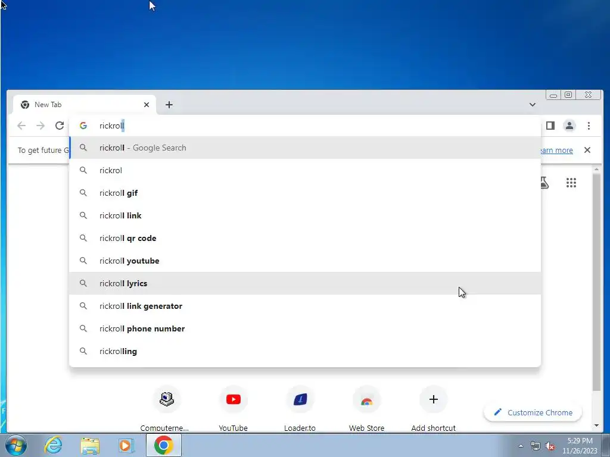Open the Labs flask icon
The width and height of the screenshot is (610, 457).
pyautogui.click(x=544, y=183)
